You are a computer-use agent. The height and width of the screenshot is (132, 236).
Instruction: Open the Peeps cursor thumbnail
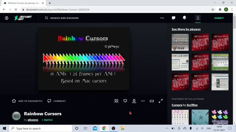click(x=220, y=117)
